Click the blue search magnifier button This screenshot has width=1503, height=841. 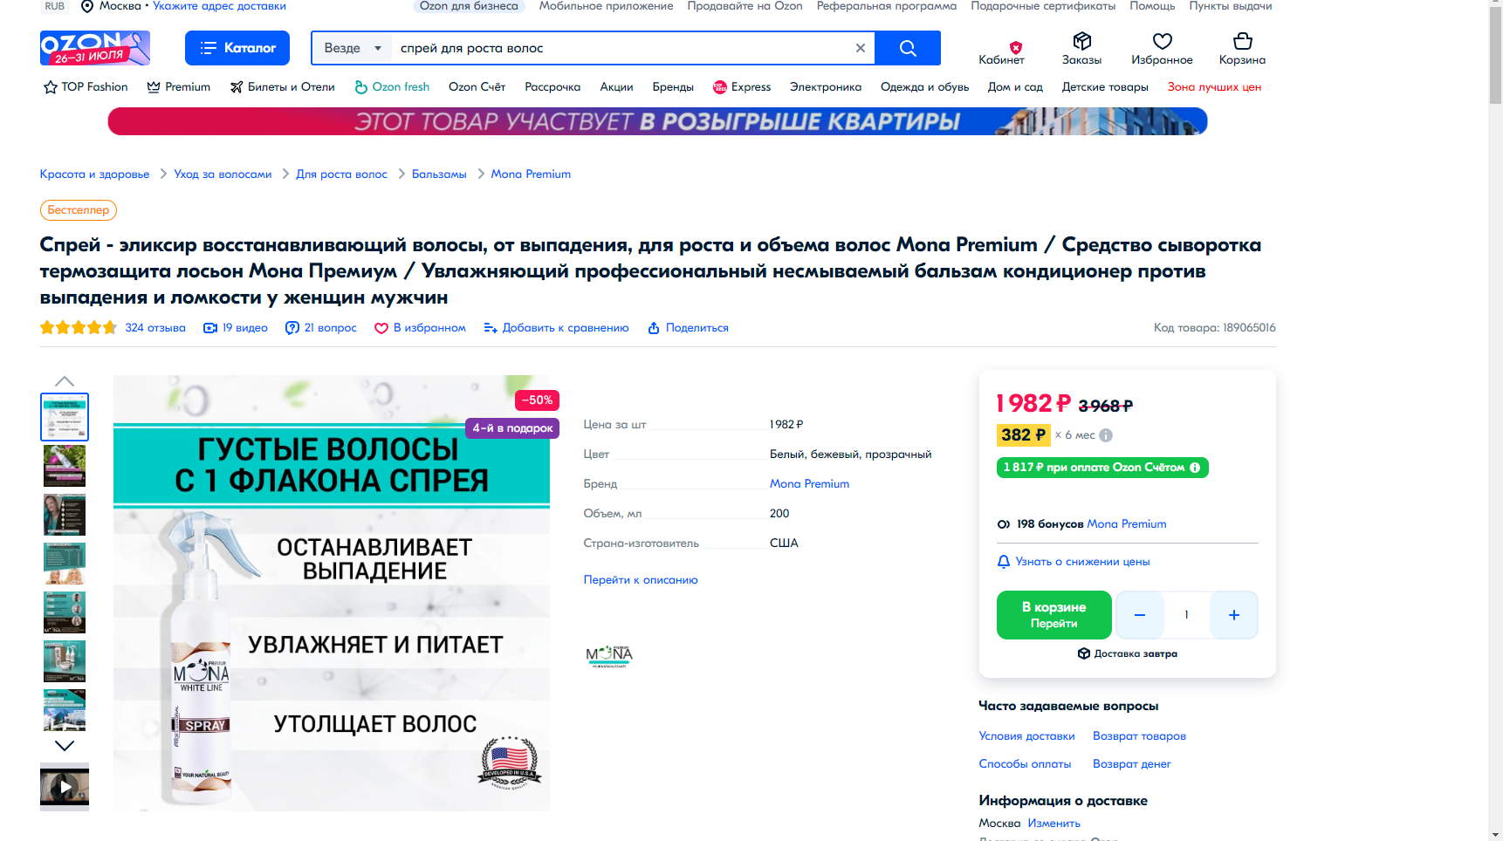(908, 48)
